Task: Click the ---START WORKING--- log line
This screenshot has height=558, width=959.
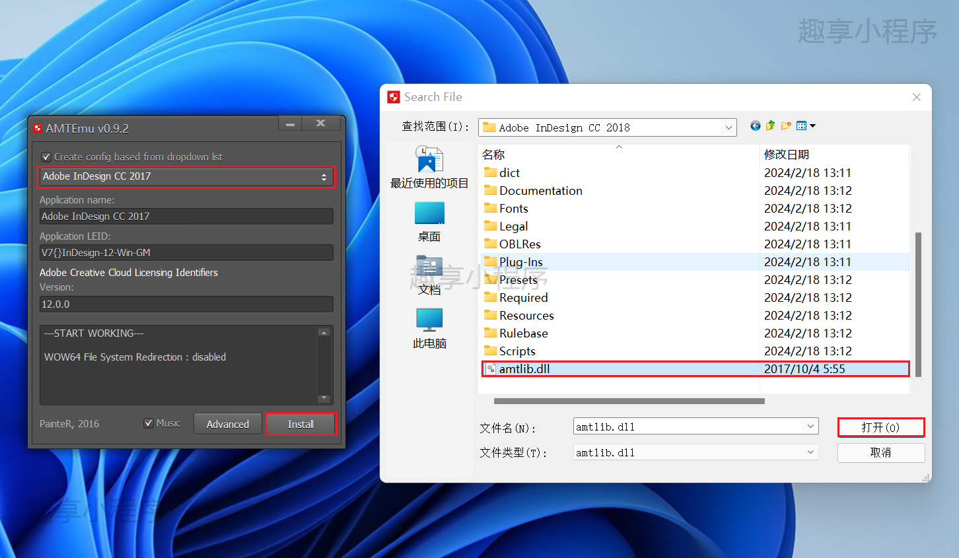Action: (94, 333)
